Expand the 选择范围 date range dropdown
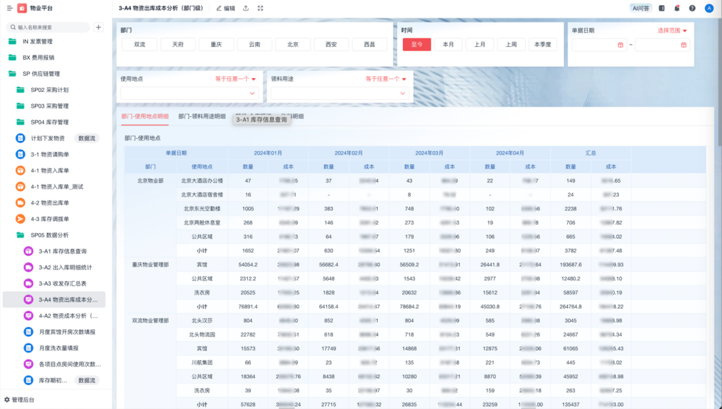Image resolution: width=722 pixels, height=409 pixels. (672, 31)
